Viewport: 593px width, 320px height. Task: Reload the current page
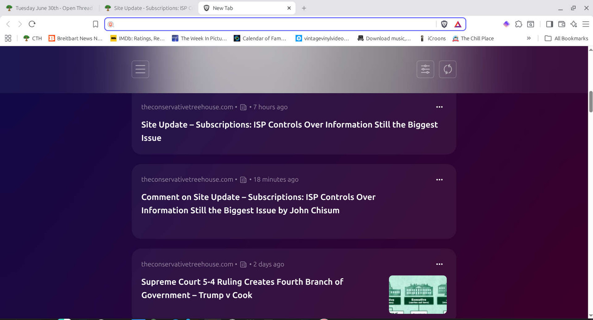32,24
